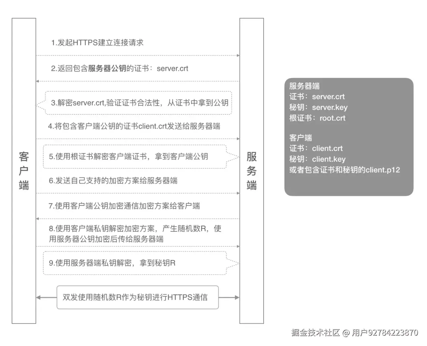Click the line "或者包含证书和秘钥的client.p12"

(x=345, y=170)
